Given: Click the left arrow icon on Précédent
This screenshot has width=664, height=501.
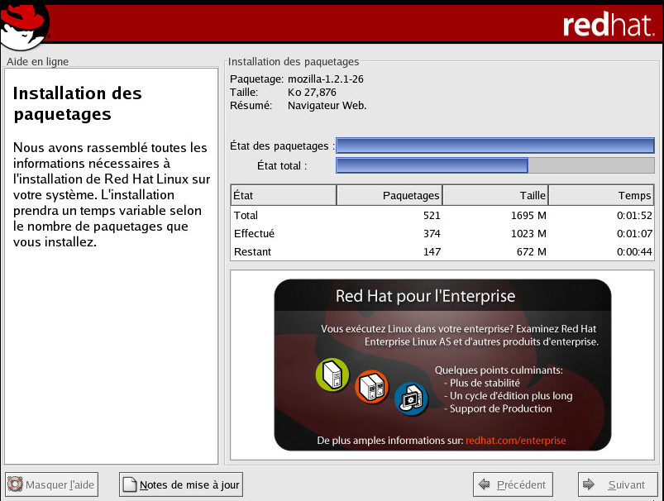Looking at the screenshot, I should click(x=484, y=484).
